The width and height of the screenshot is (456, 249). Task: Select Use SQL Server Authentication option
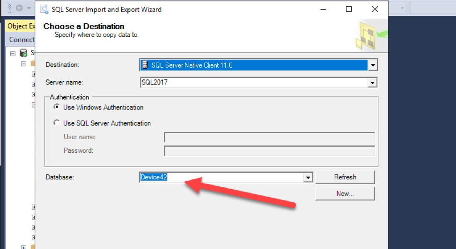[x=57, y=123]
